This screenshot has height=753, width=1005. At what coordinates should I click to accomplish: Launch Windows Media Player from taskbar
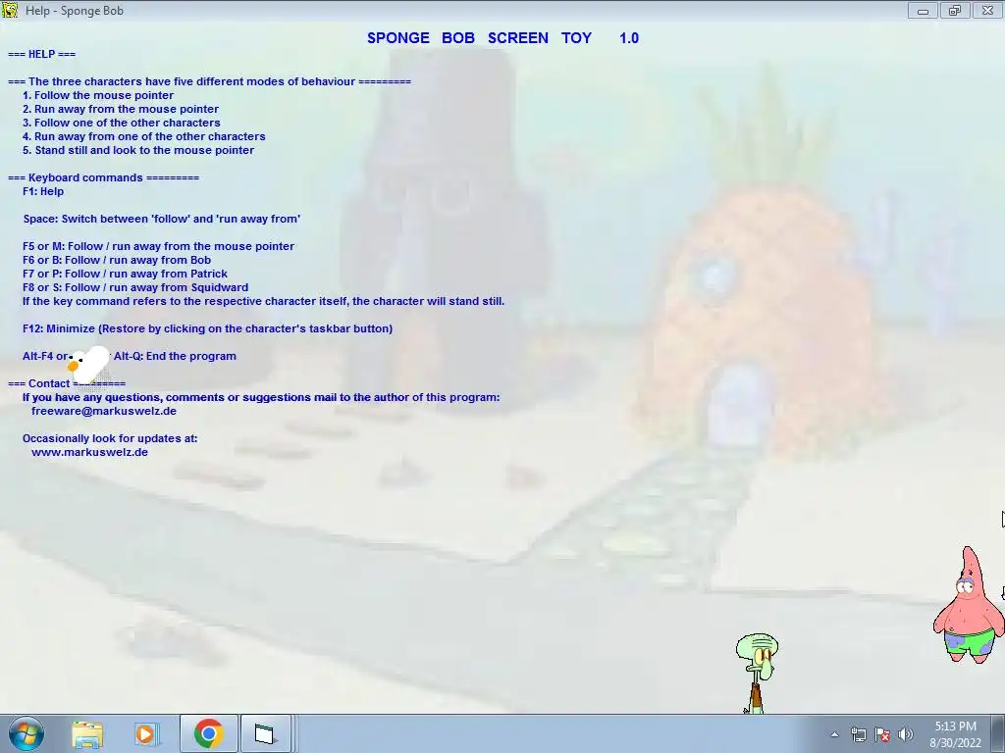click(x=147, y=733)
